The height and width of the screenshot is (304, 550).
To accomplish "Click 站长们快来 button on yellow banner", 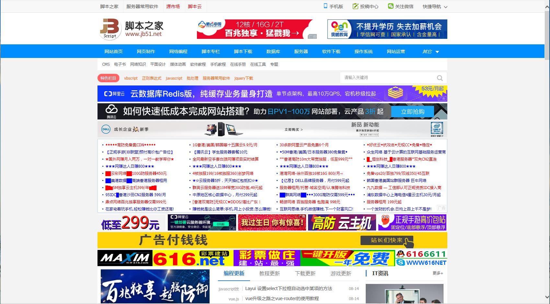I will tap(387, 241).
